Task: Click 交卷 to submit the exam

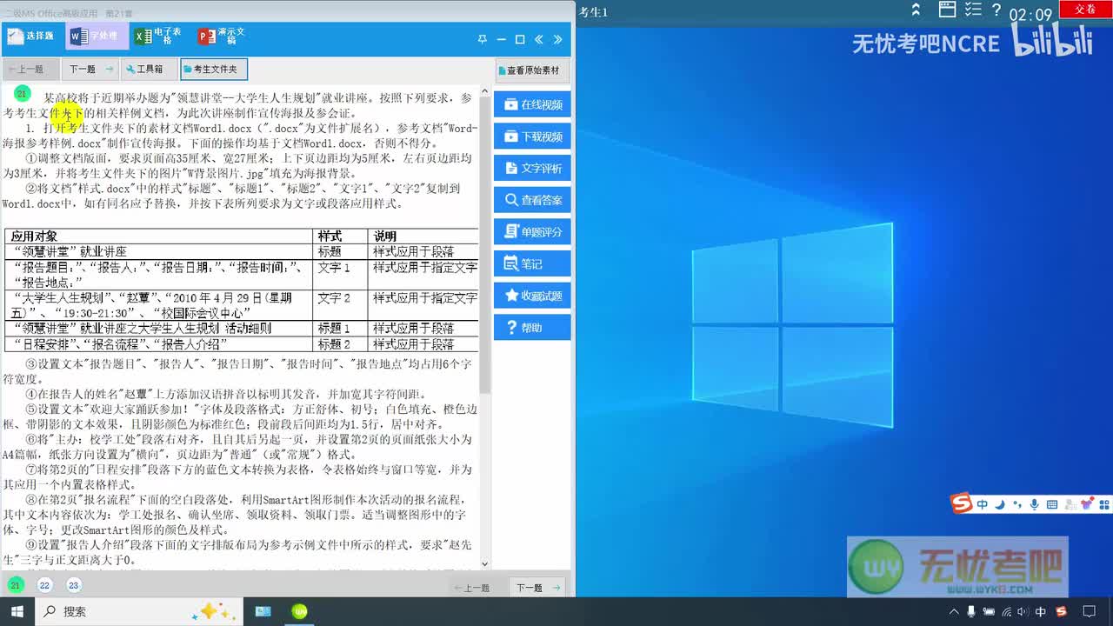Action: click(x=1085, y=9)
